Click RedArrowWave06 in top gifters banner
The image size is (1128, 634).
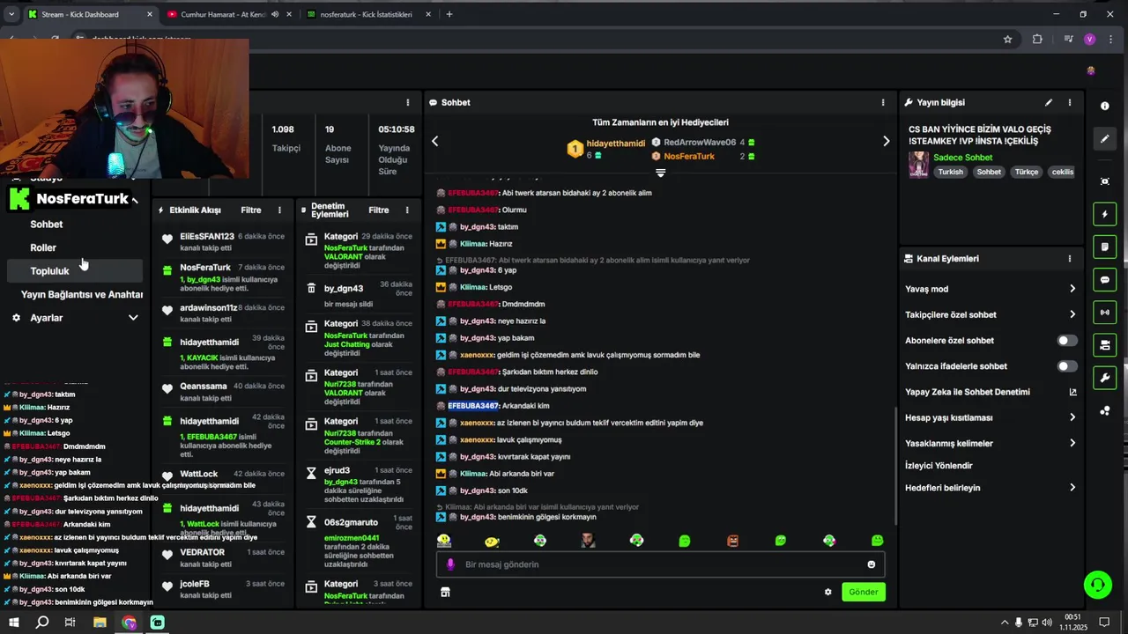coord(700,142)
